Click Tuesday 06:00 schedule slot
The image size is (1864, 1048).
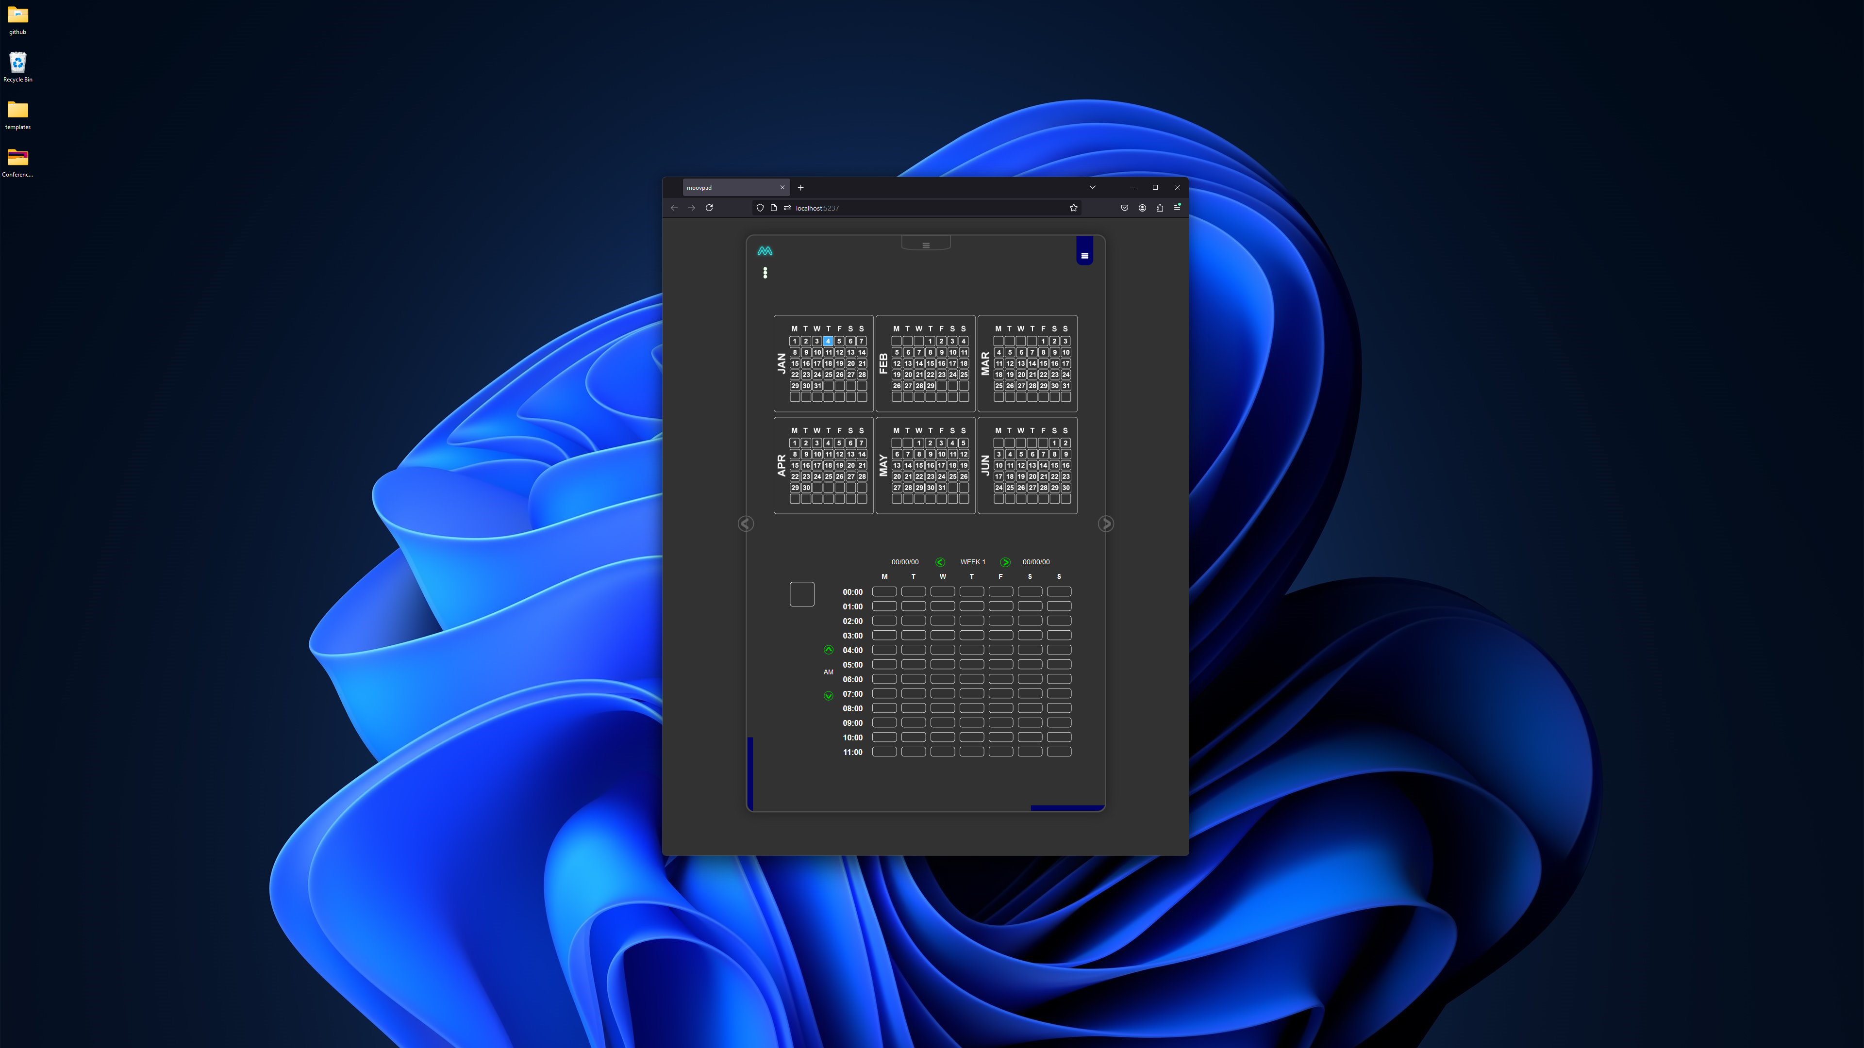point(913,678)
